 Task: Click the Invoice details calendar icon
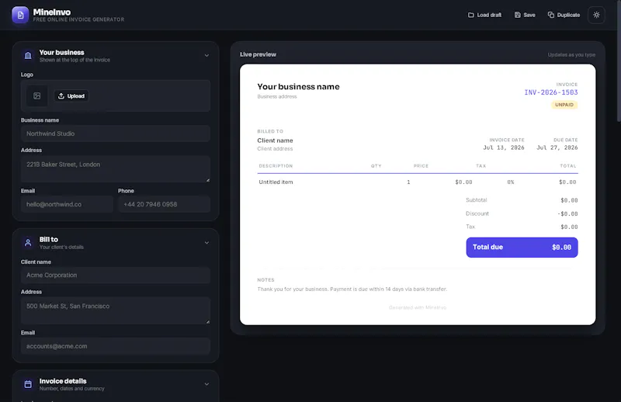[x=28, y=384]
